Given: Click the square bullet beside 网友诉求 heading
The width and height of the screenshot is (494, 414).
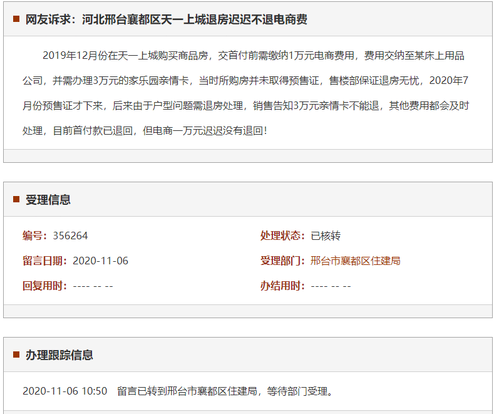Looking at the screenshot, I should click(x=16, y=19).
